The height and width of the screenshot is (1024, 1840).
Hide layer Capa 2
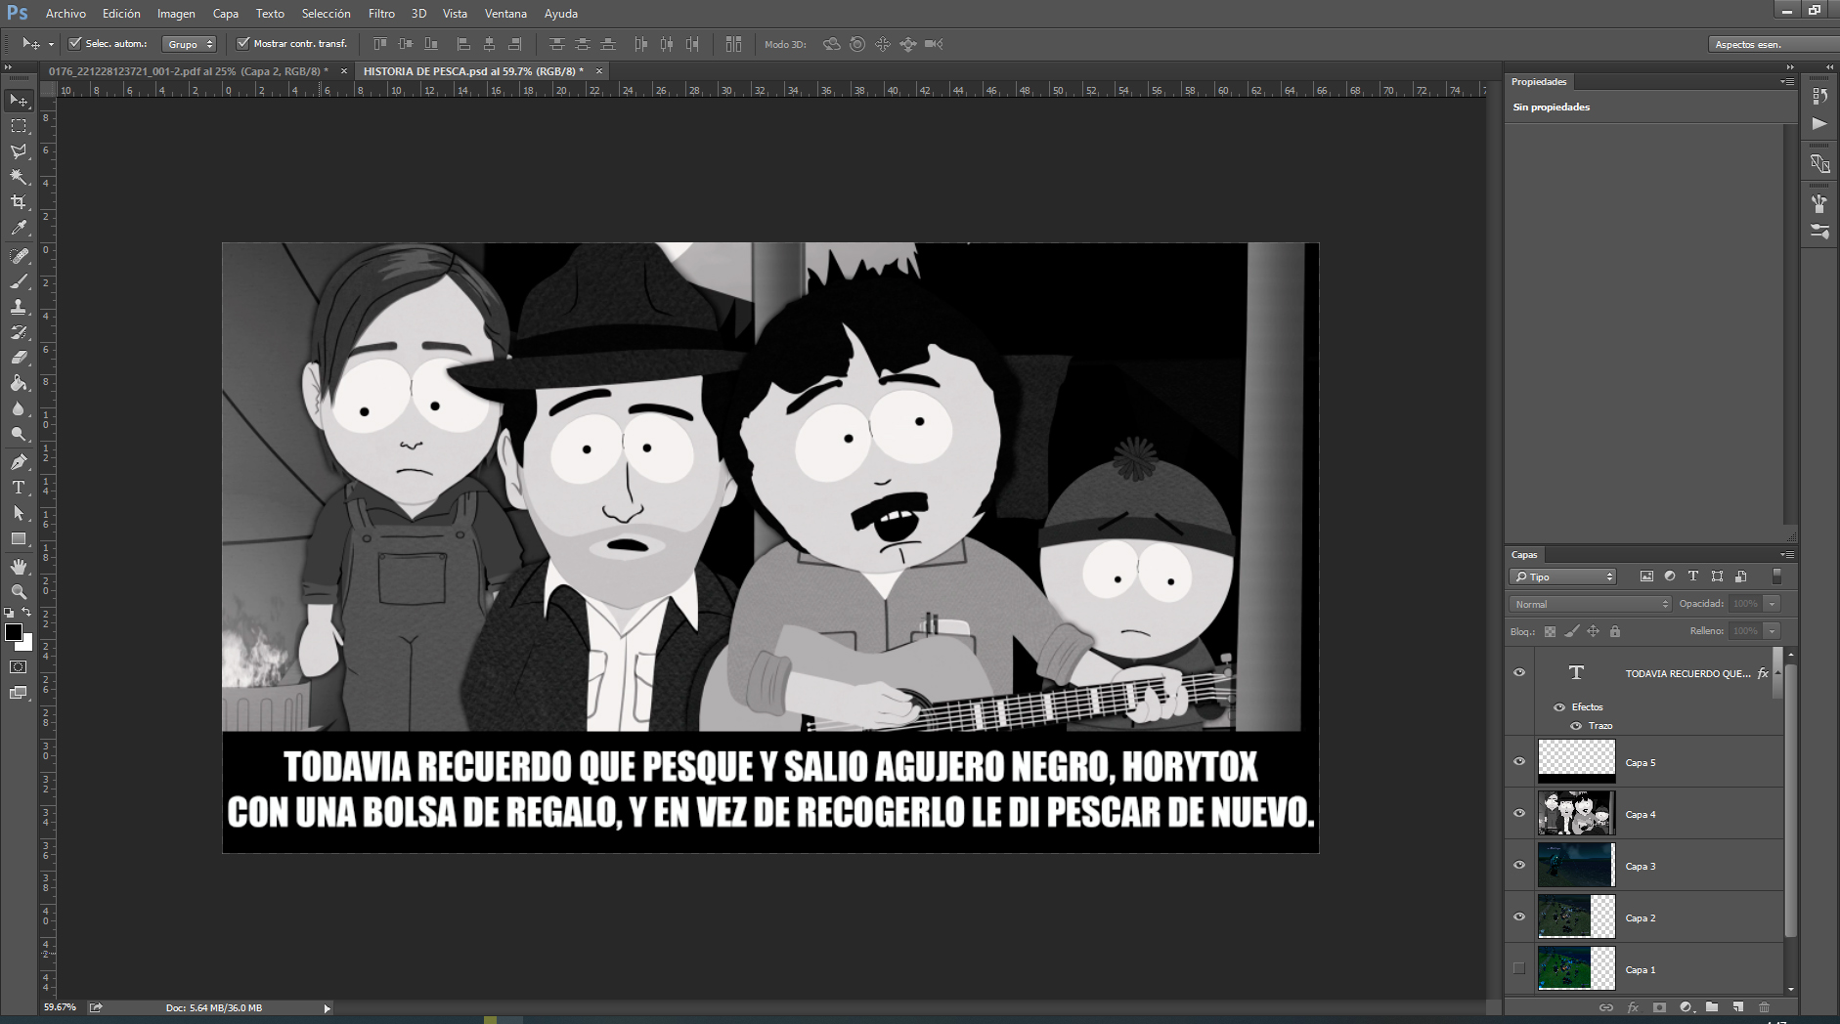1519,917
